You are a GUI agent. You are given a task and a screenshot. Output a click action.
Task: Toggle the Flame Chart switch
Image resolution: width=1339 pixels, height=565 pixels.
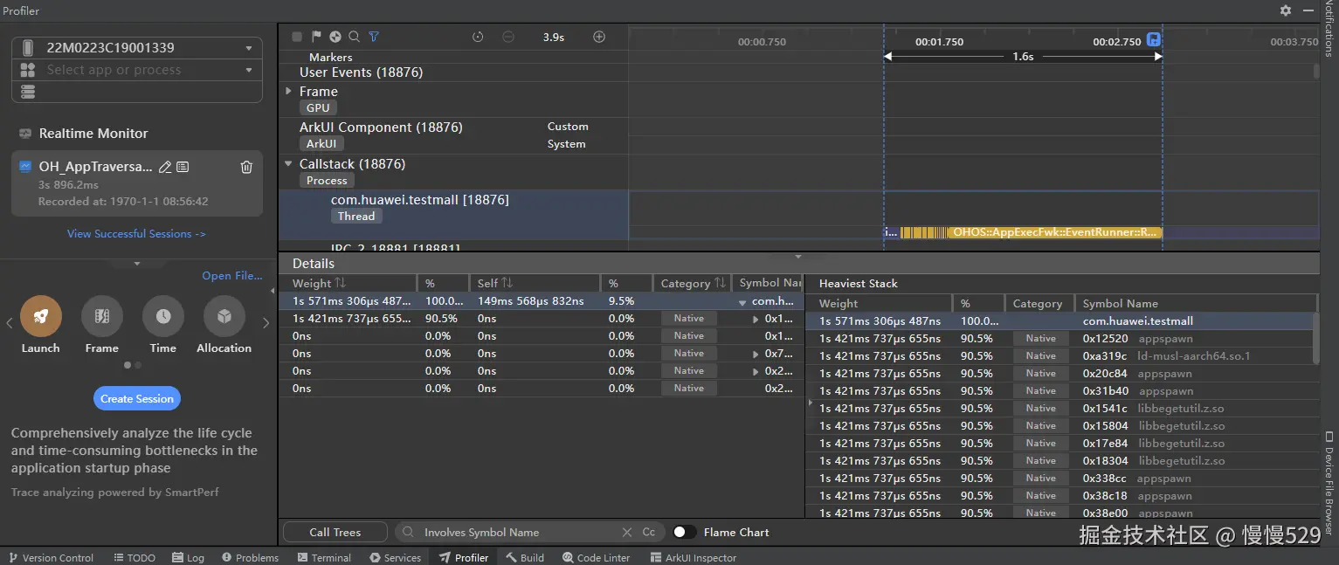pos(684,532)
